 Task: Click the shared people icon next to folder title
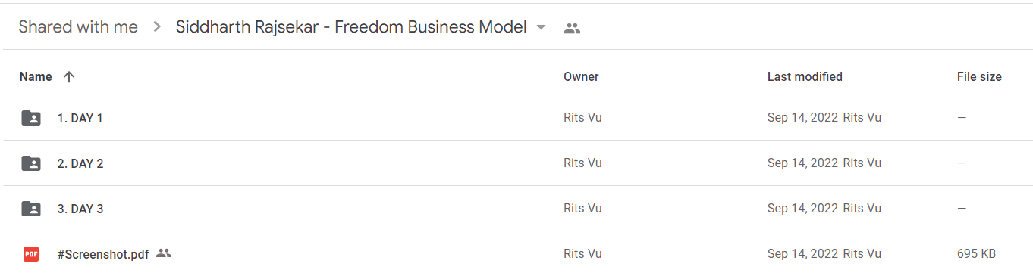(x=572, y=28)
